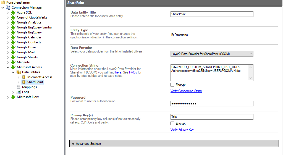The height and width of the screenshot is (155, 283).
Task: Click the Magento connection icon
Action: [x=13, y=62]
